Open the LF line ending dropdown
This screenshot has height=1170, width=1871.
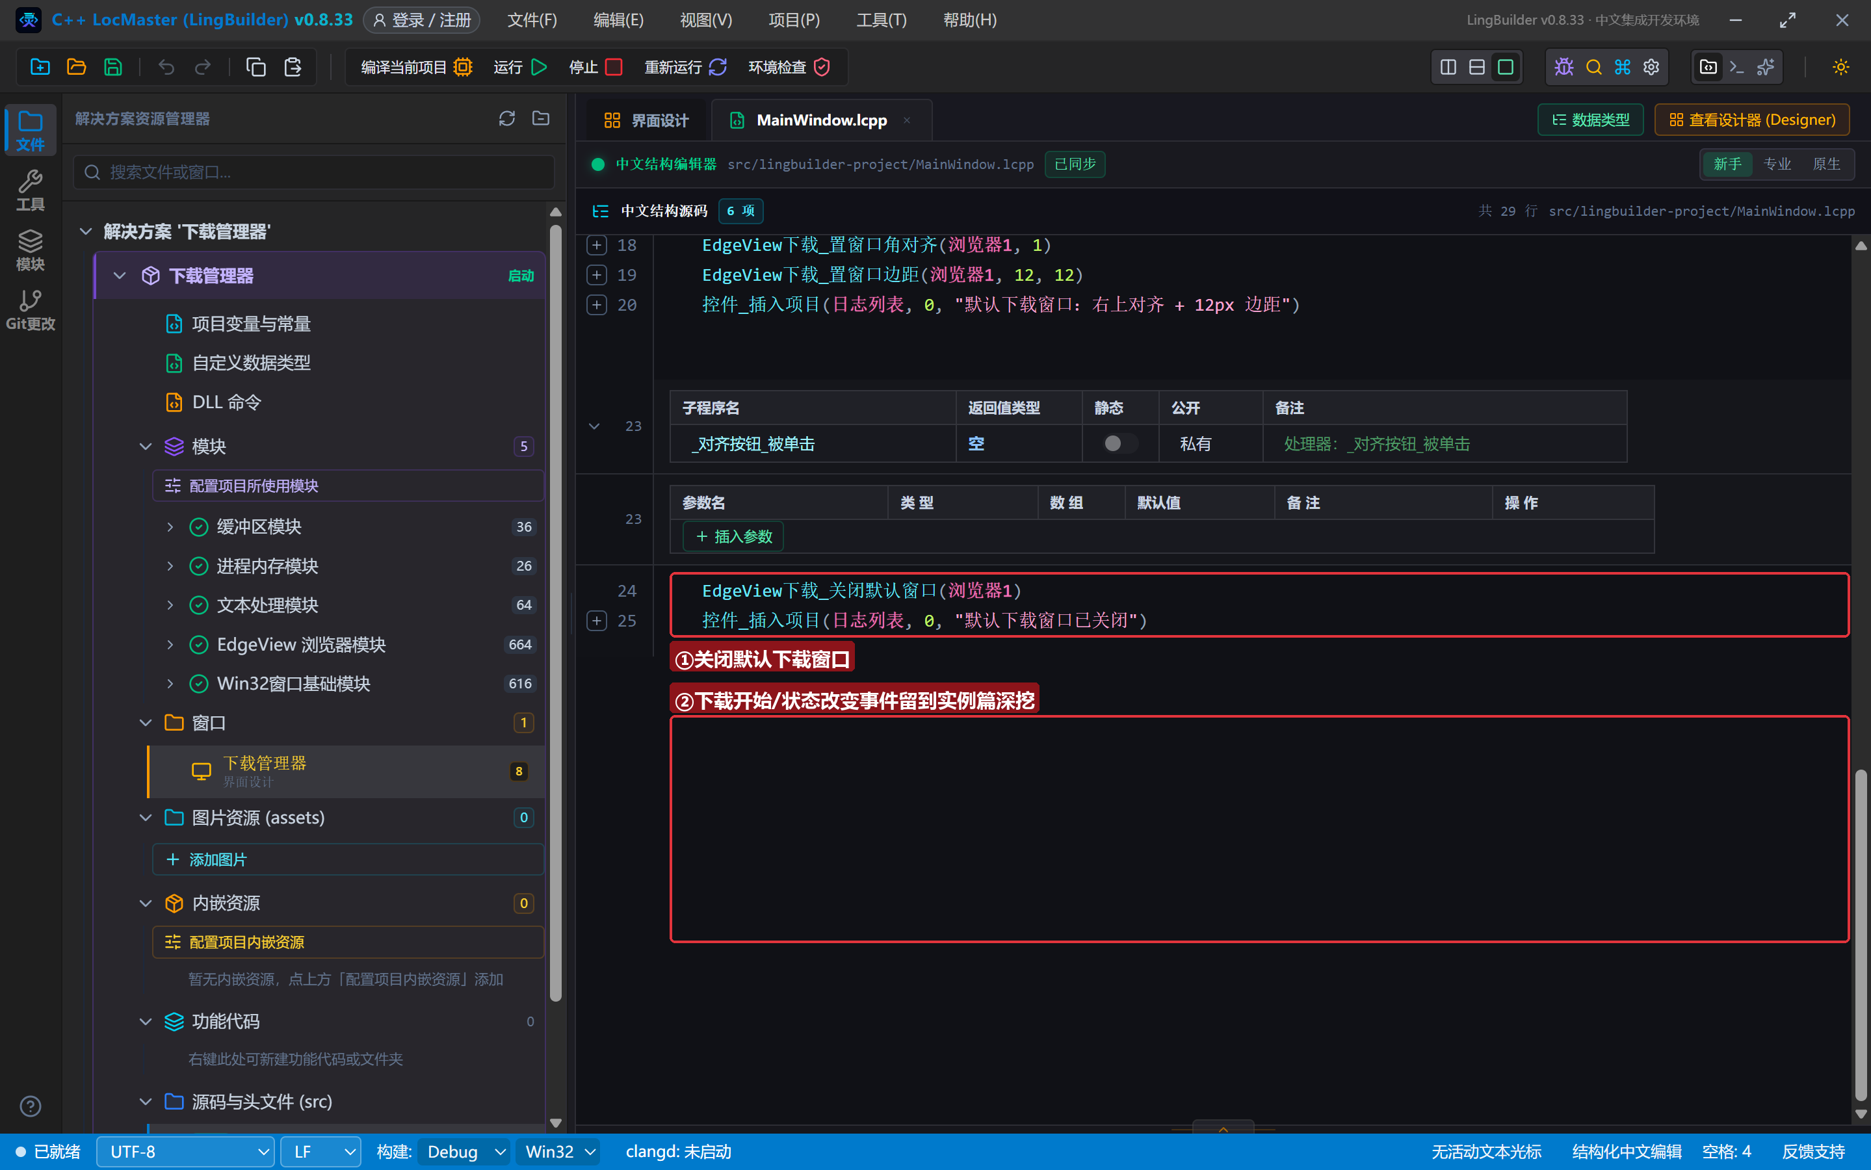[321, 1151]
